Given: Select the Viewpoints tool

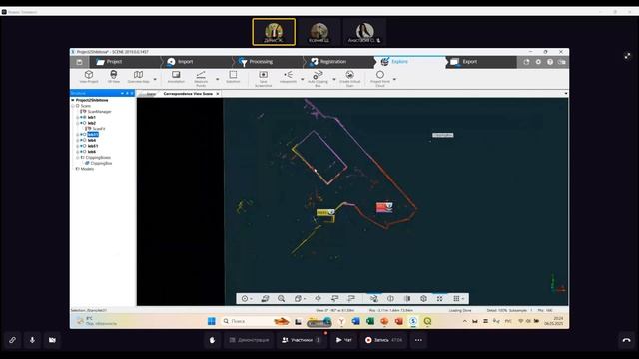Looking at the screenshot, I should coord(288,77).
